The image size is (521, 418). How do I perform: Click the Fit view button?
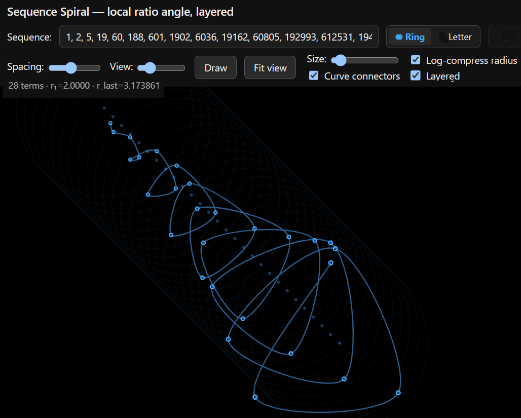click(x=270, y=67)
